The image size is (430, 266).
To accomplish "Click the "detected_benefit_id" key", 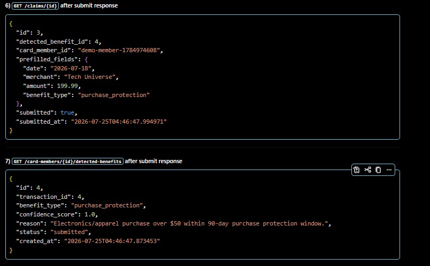I will coord(52,42).
